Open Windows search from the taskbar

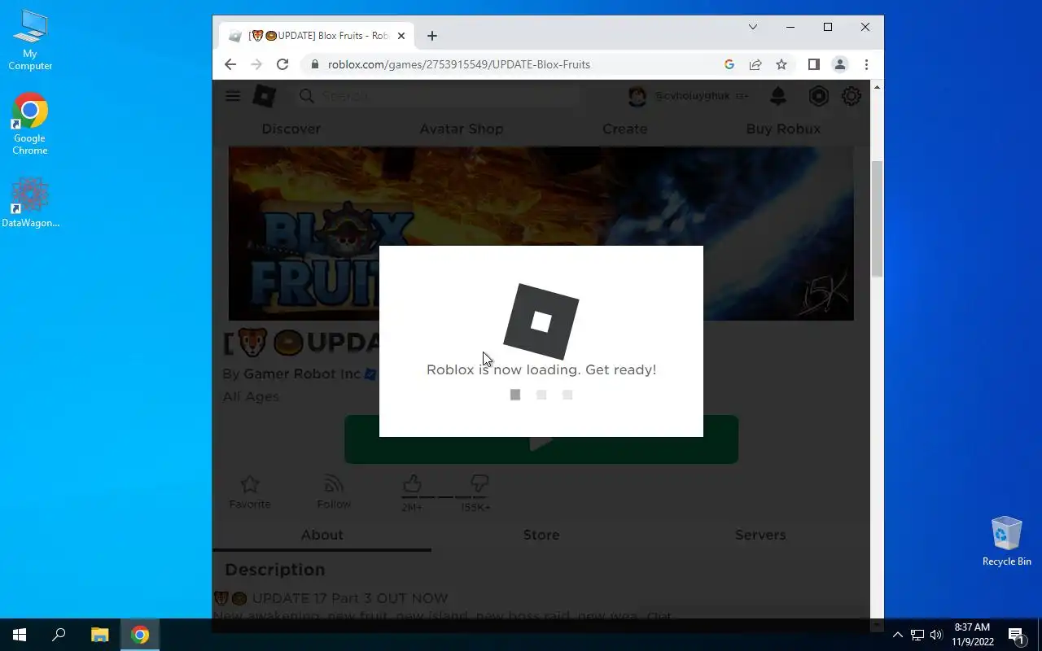coord(59,635)
